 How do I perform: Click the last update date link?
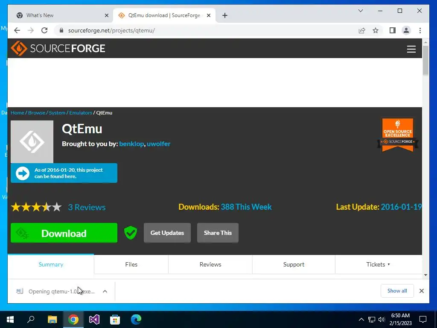coord(401,207)
